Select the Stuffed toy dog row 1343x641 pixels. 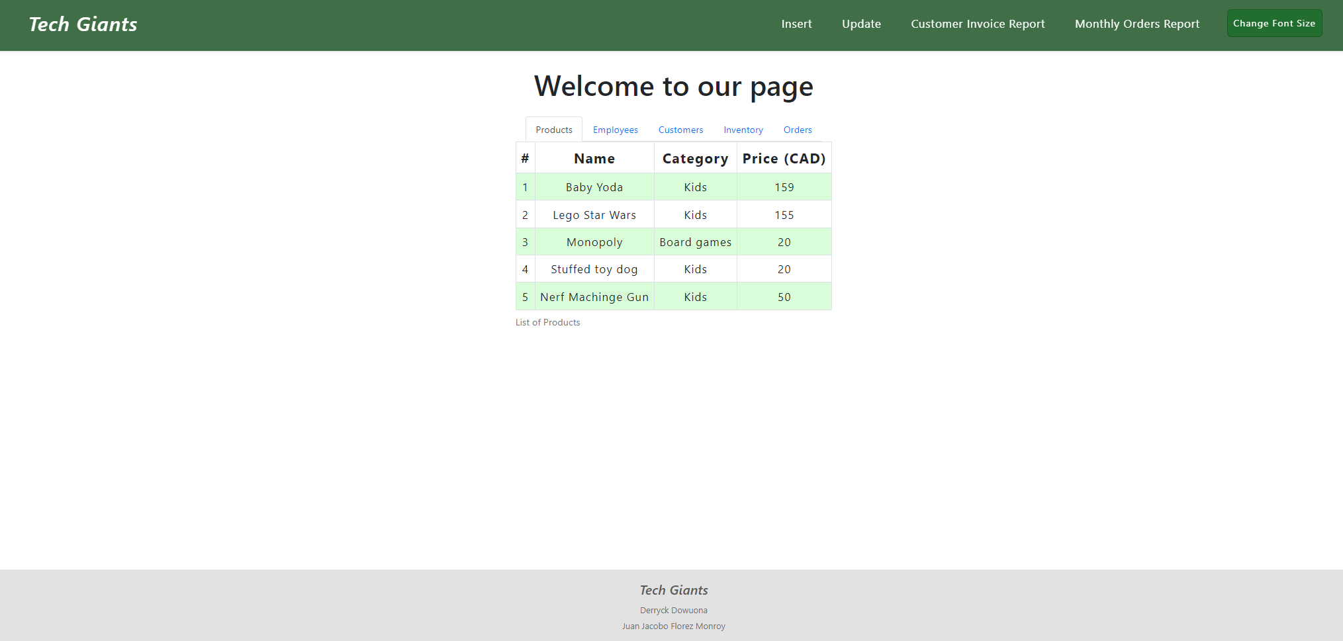click(673, 269)
